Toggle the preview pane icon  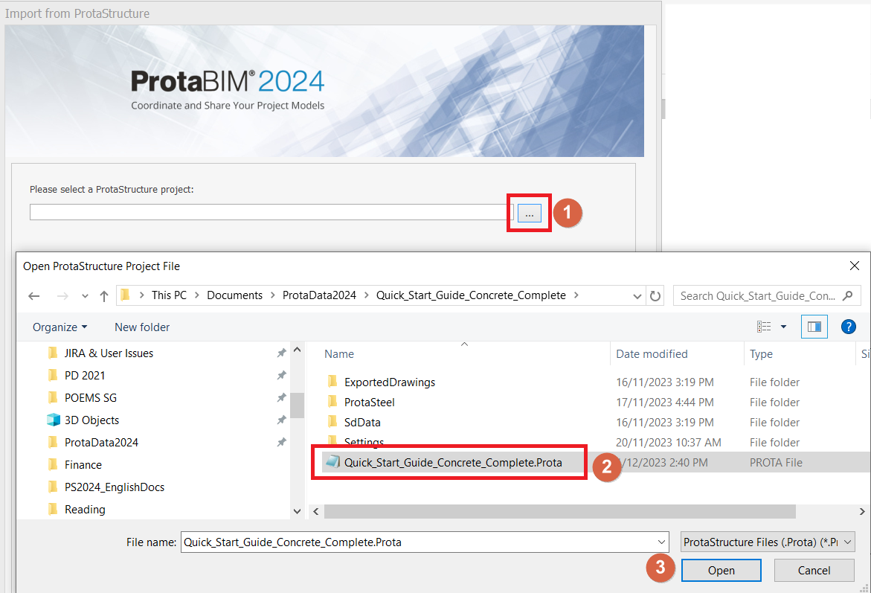coord(814,327)
